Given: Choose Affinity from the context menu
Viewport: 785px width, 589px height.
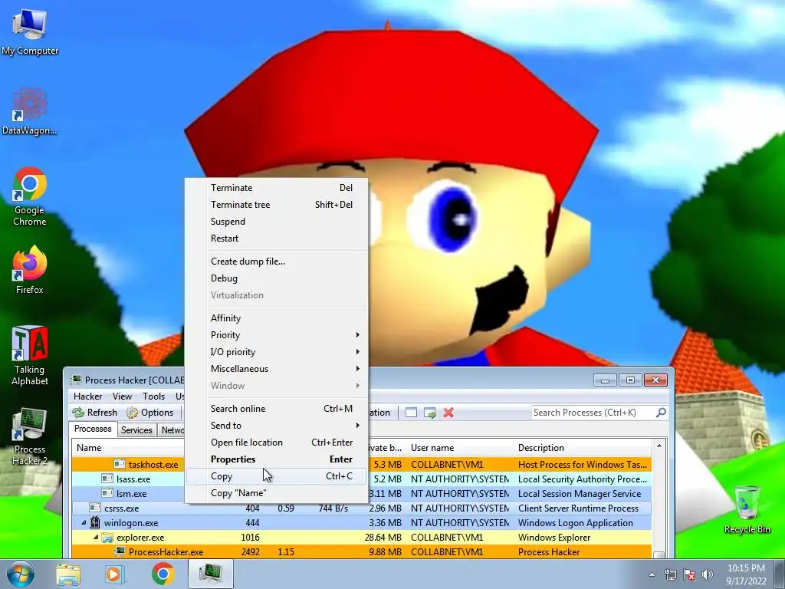Looking at the screenshot, I should pyautogui.click(x=276, y=318).
